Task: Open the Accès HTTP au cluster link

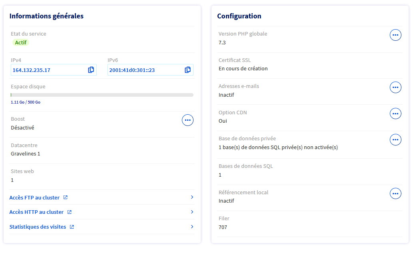Action: (x=36, y=212)
